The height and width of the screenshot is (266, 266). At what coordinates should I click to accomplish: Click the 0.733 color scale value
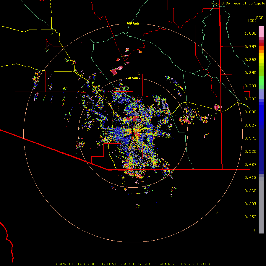click(250, 99)
